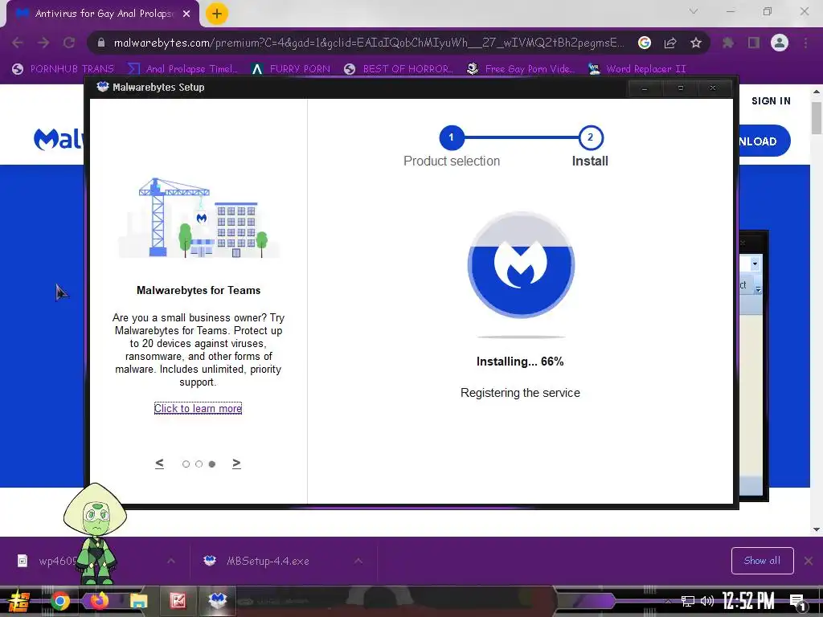This screenshot has height=617, width=823.
Task: Click Show all downloads button
Action: point(762,561)
